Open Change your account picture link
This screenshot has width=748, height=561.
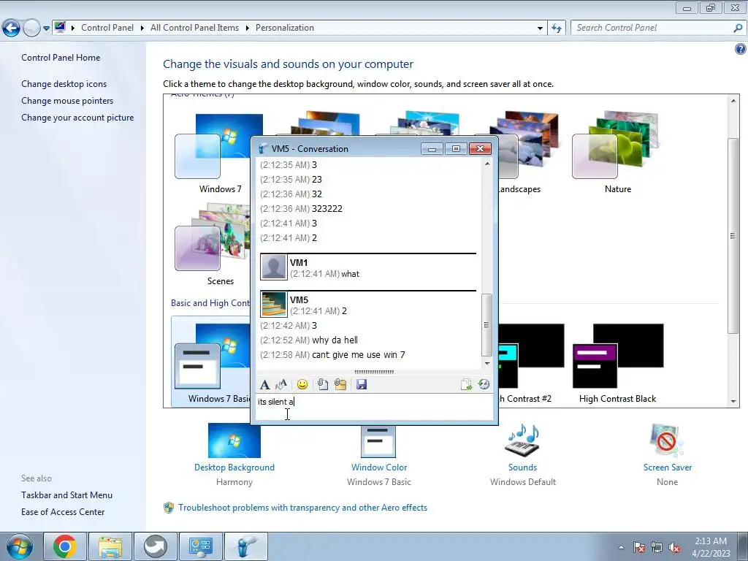click(77, 118)
